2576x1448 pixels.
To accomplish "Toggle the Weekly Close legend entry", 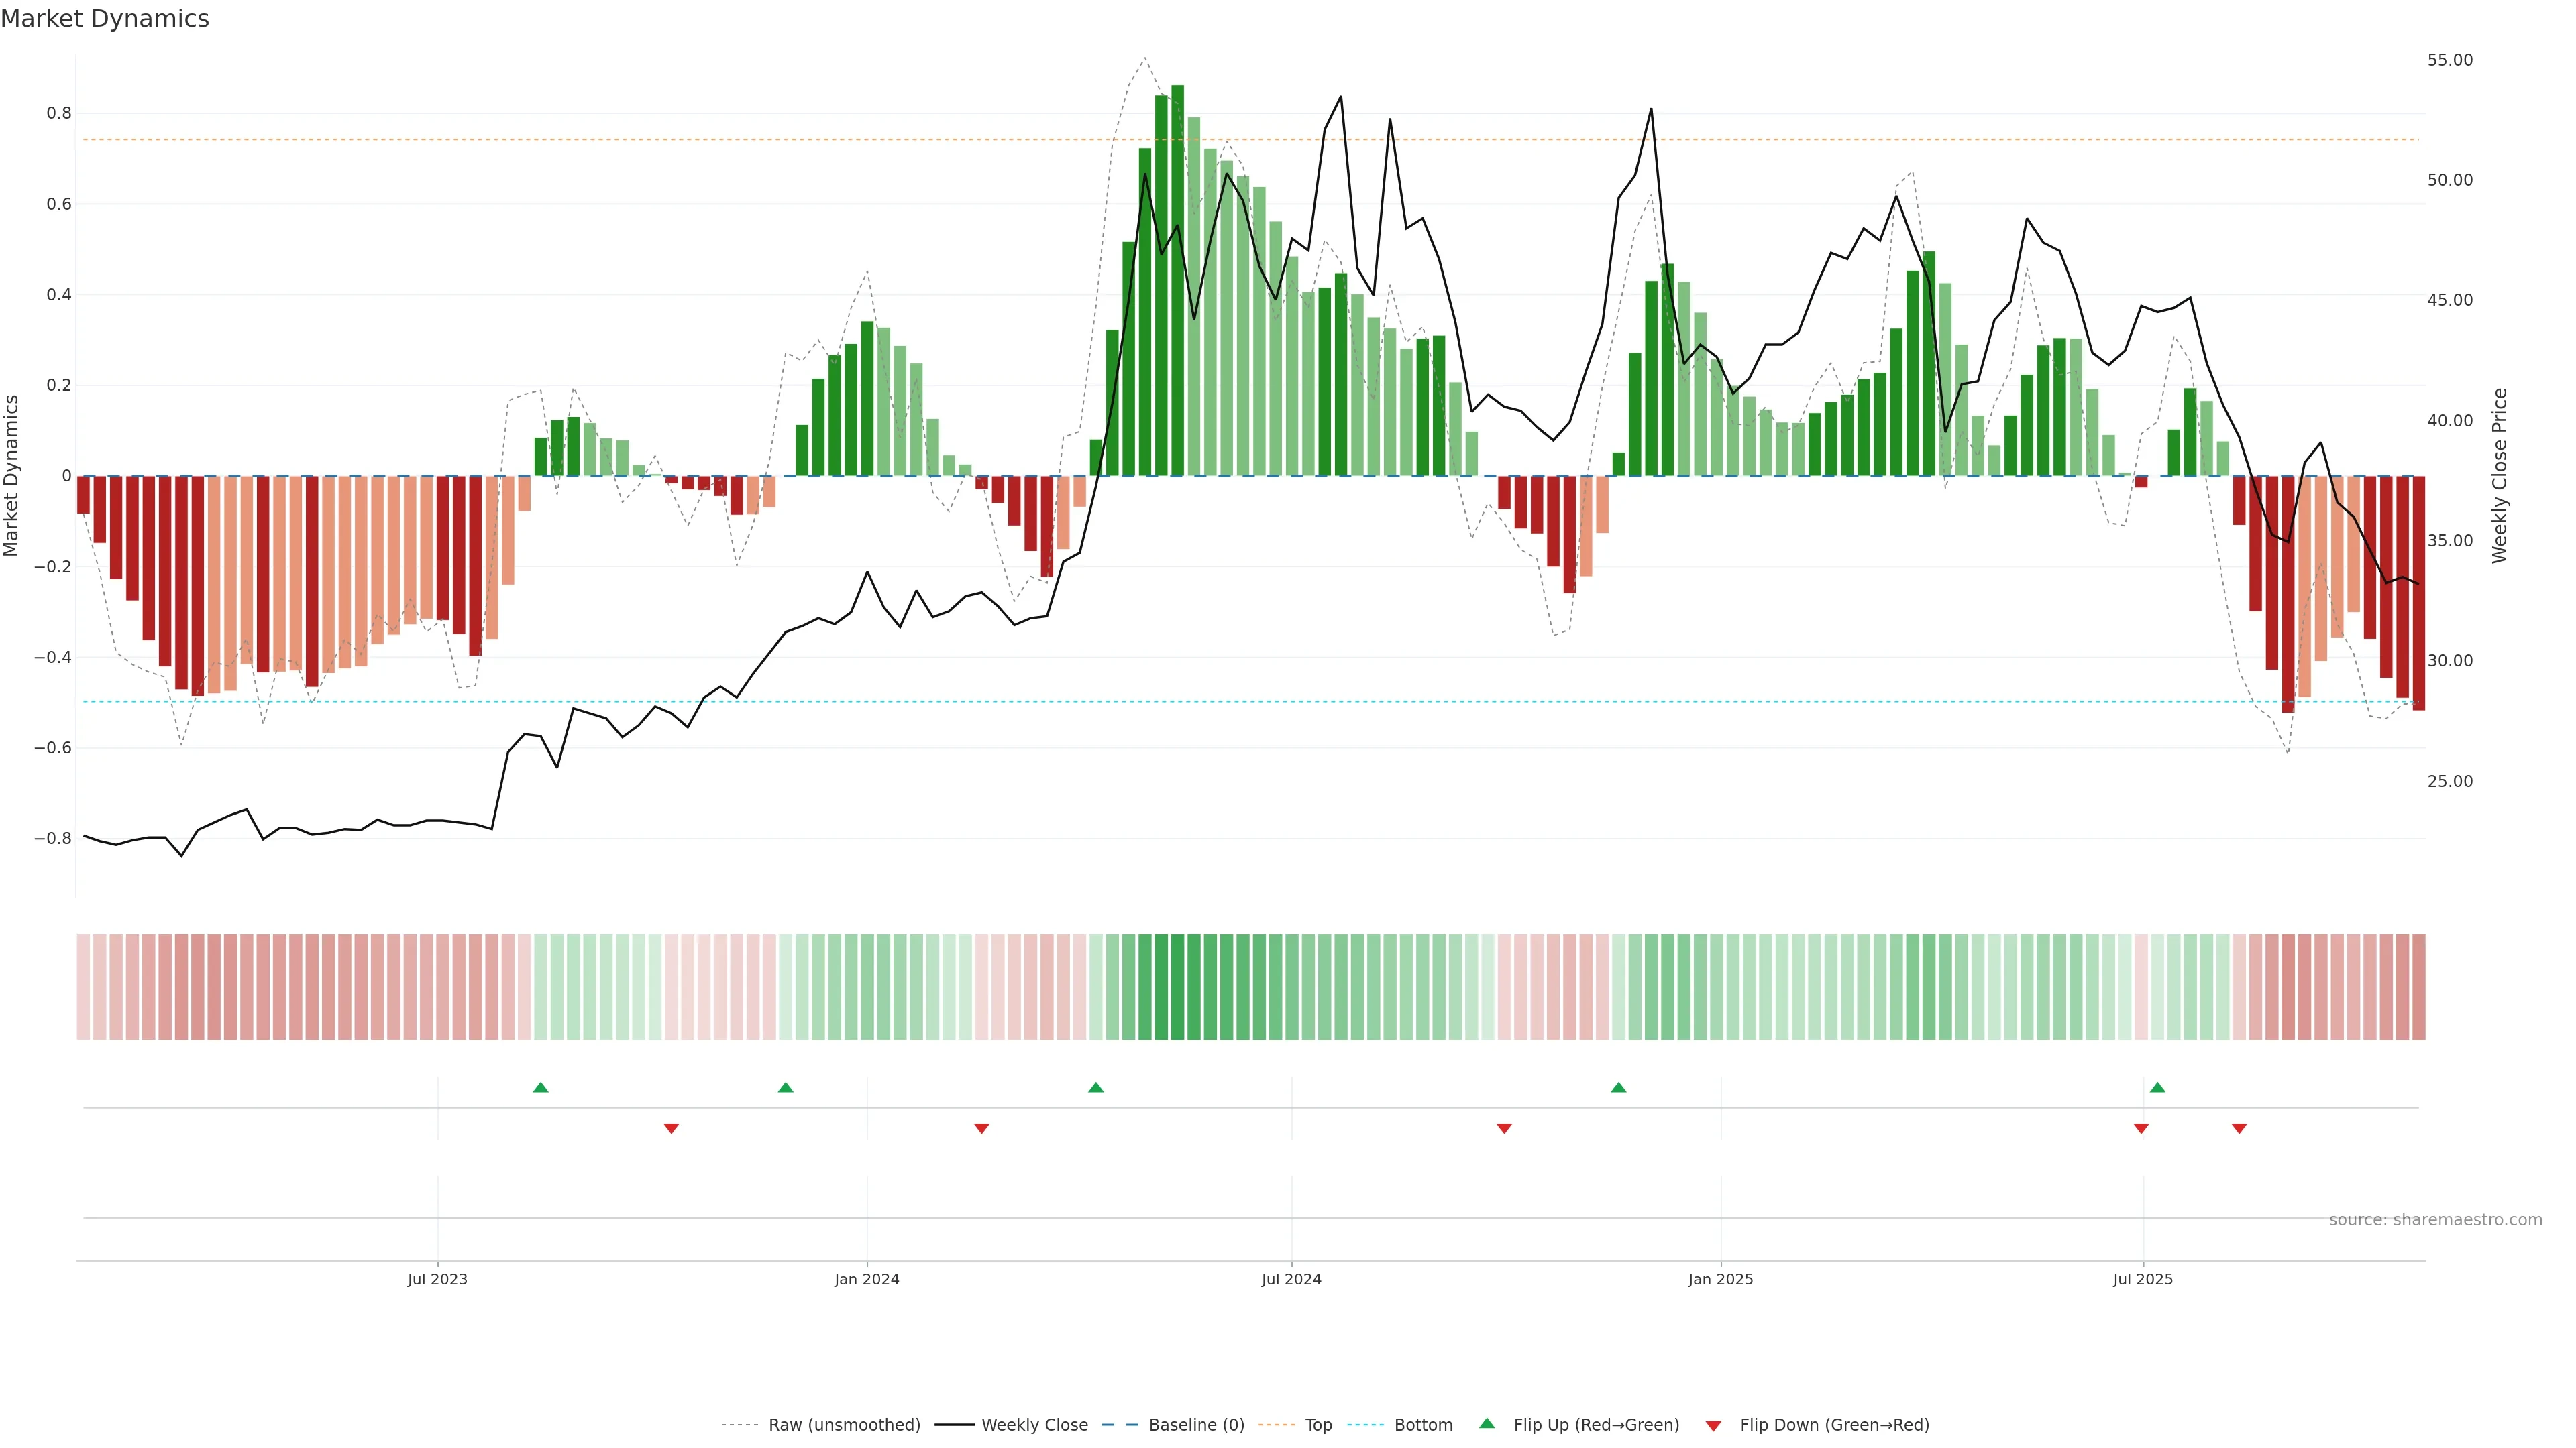I will (x=1034, y=1425).
